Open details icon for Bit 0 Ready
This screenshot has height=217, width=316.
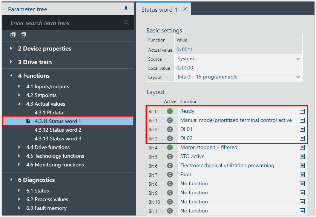click(302, 111)
